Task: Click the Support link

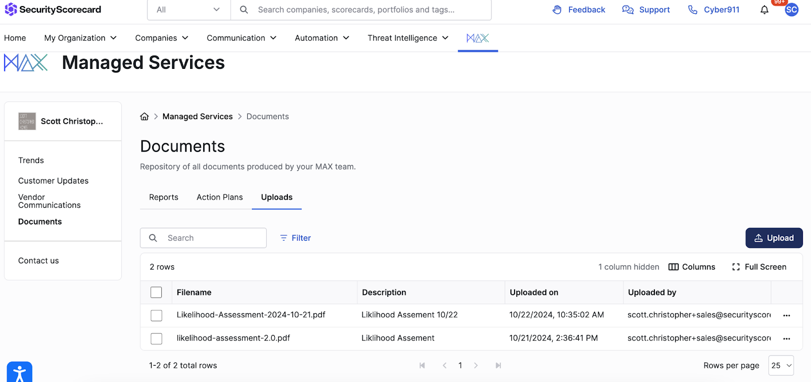Action: (x=646, y=10)
